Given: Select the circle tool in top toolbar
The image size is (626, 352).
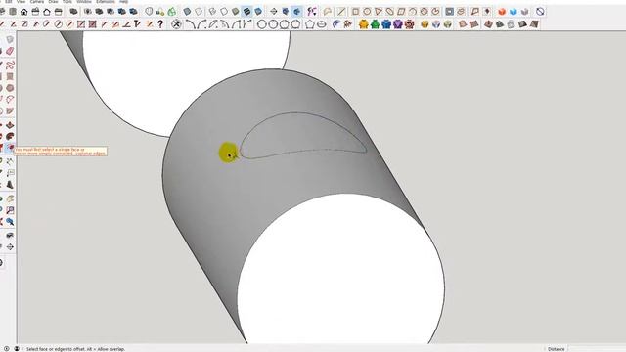Looking at the screenshot, I should point(367,12).
